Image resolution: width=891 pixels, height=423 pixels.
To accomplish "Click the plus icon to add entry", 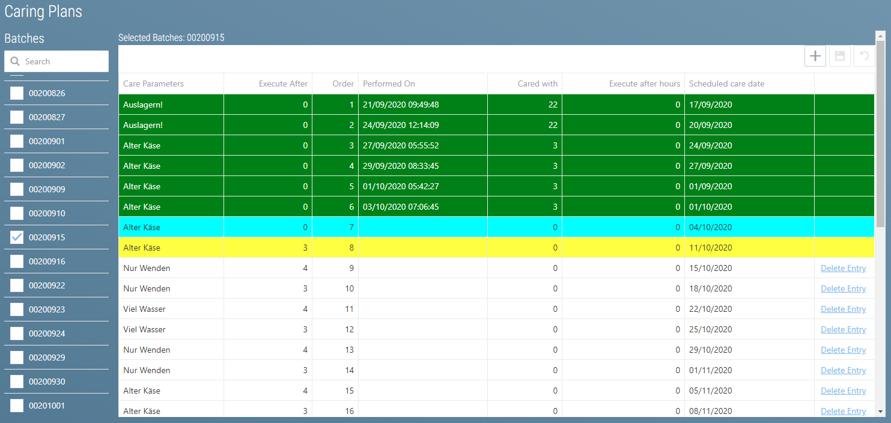I will click(815, 56).
